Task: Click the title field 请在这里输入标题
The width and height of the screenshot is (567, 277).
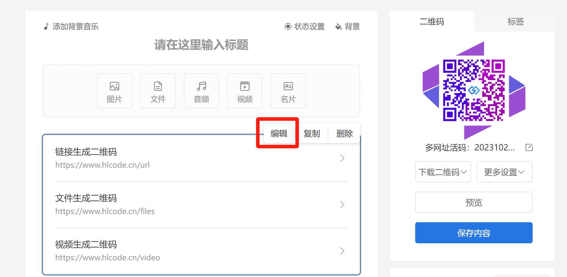Action: (201, 45)
